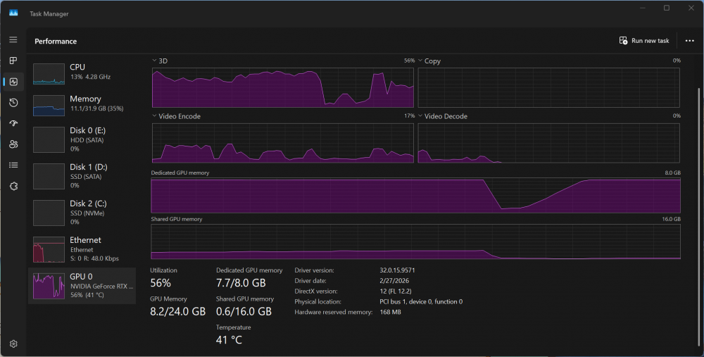The image size is (704, 357).
Task: Select the Performance page icon
Action: pos(13,82)
